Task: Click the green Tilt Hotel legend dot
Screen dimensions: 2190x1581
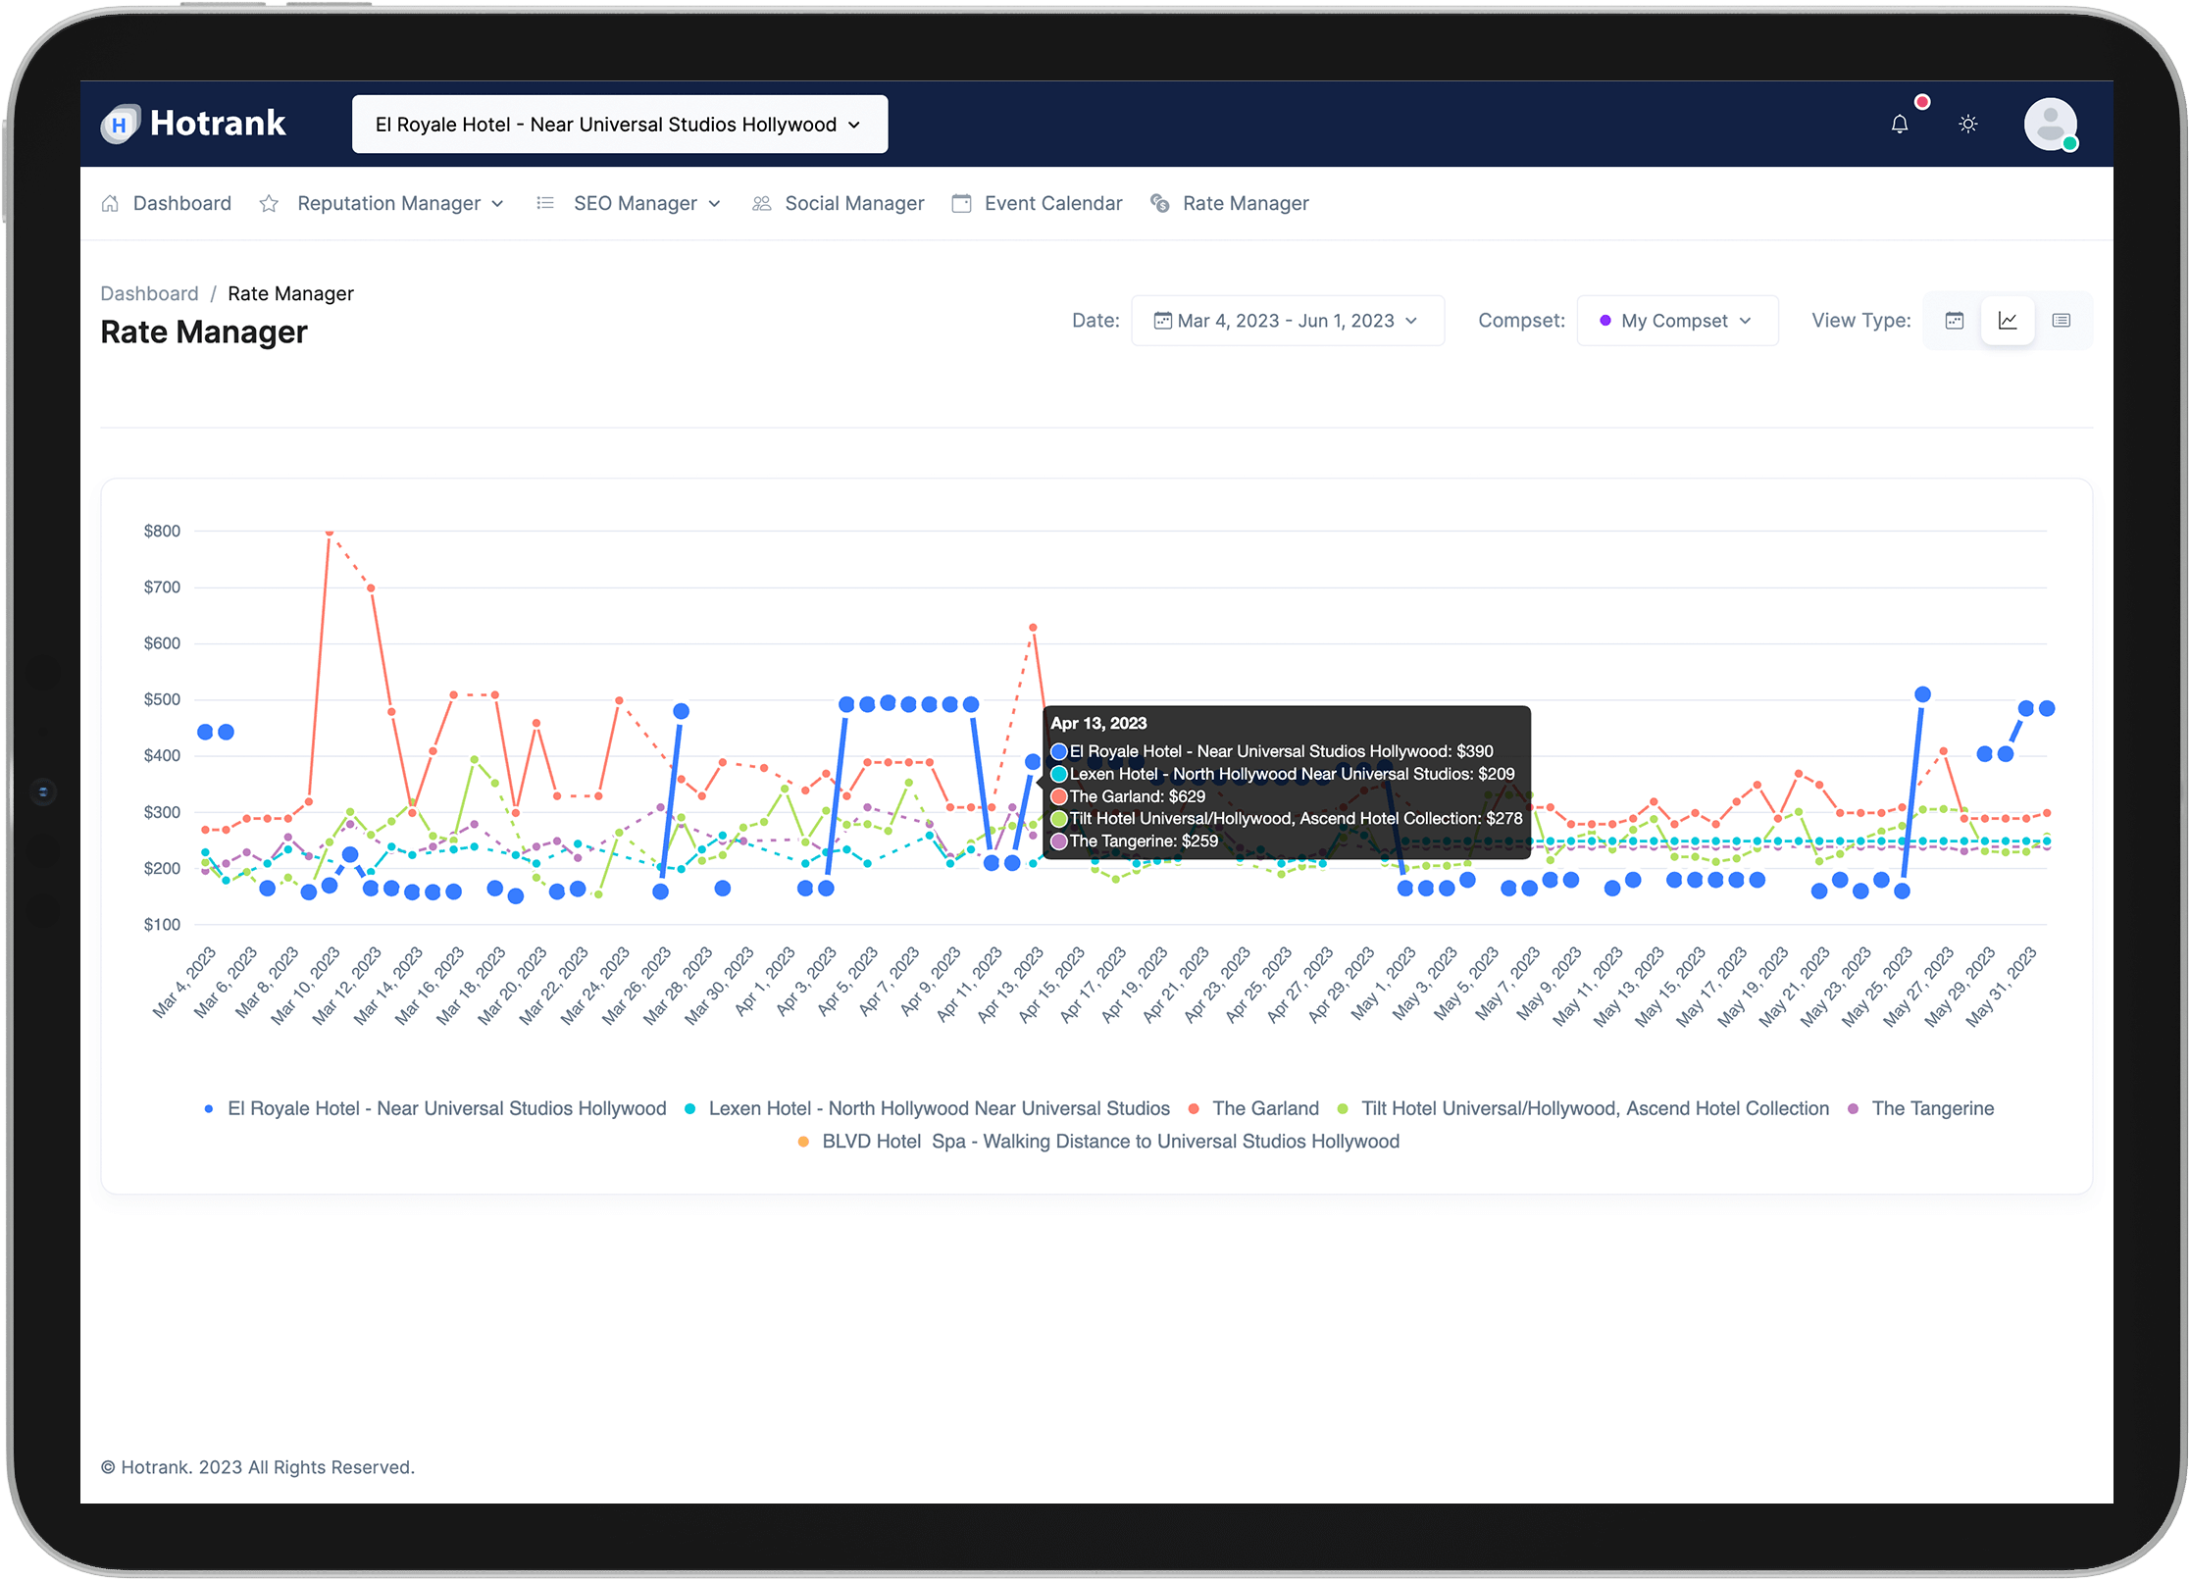Action: click(1343, 1109)
